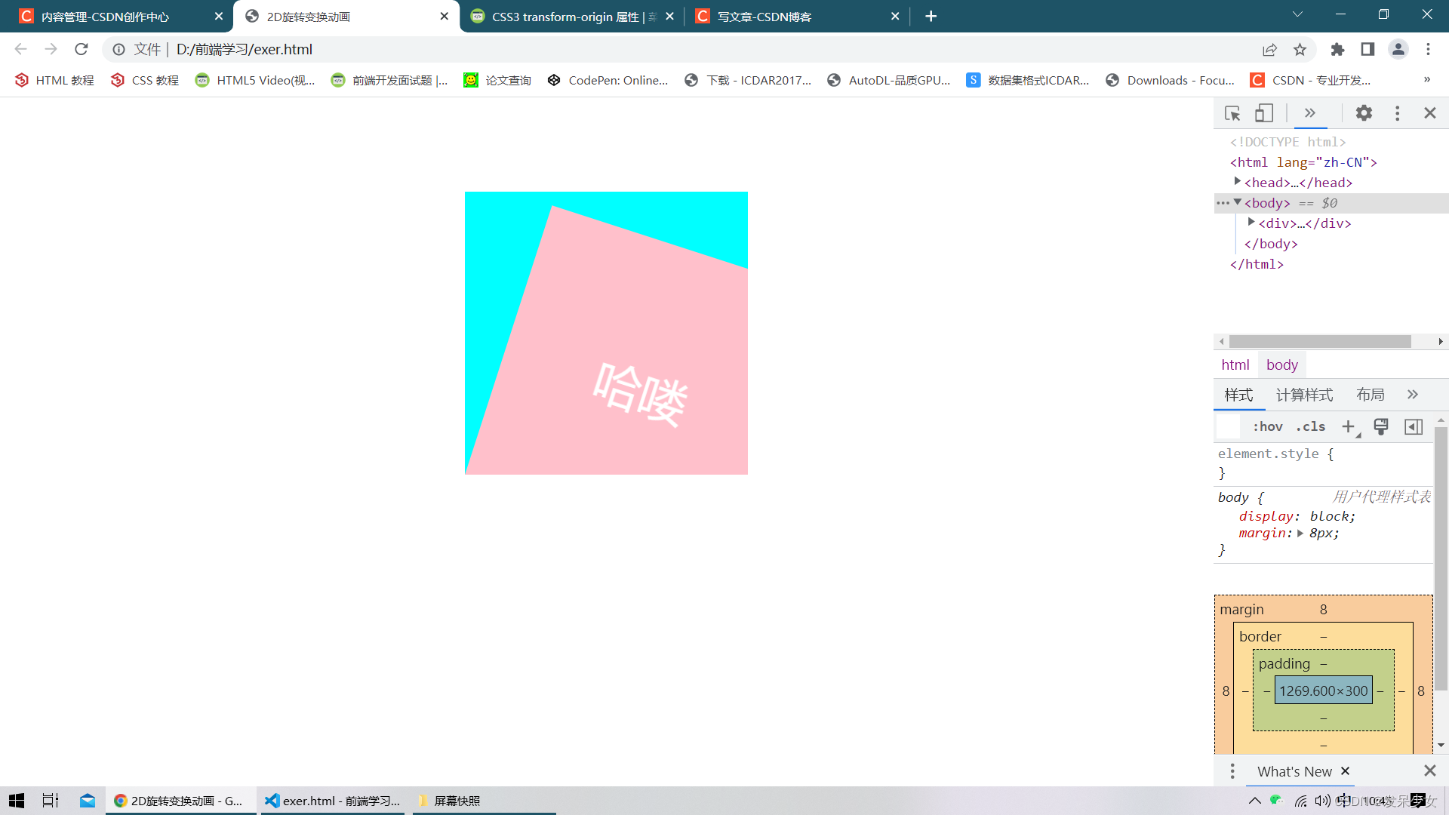Close the What's New tab
1449x815 pixels.
[x=1345, y=771]
